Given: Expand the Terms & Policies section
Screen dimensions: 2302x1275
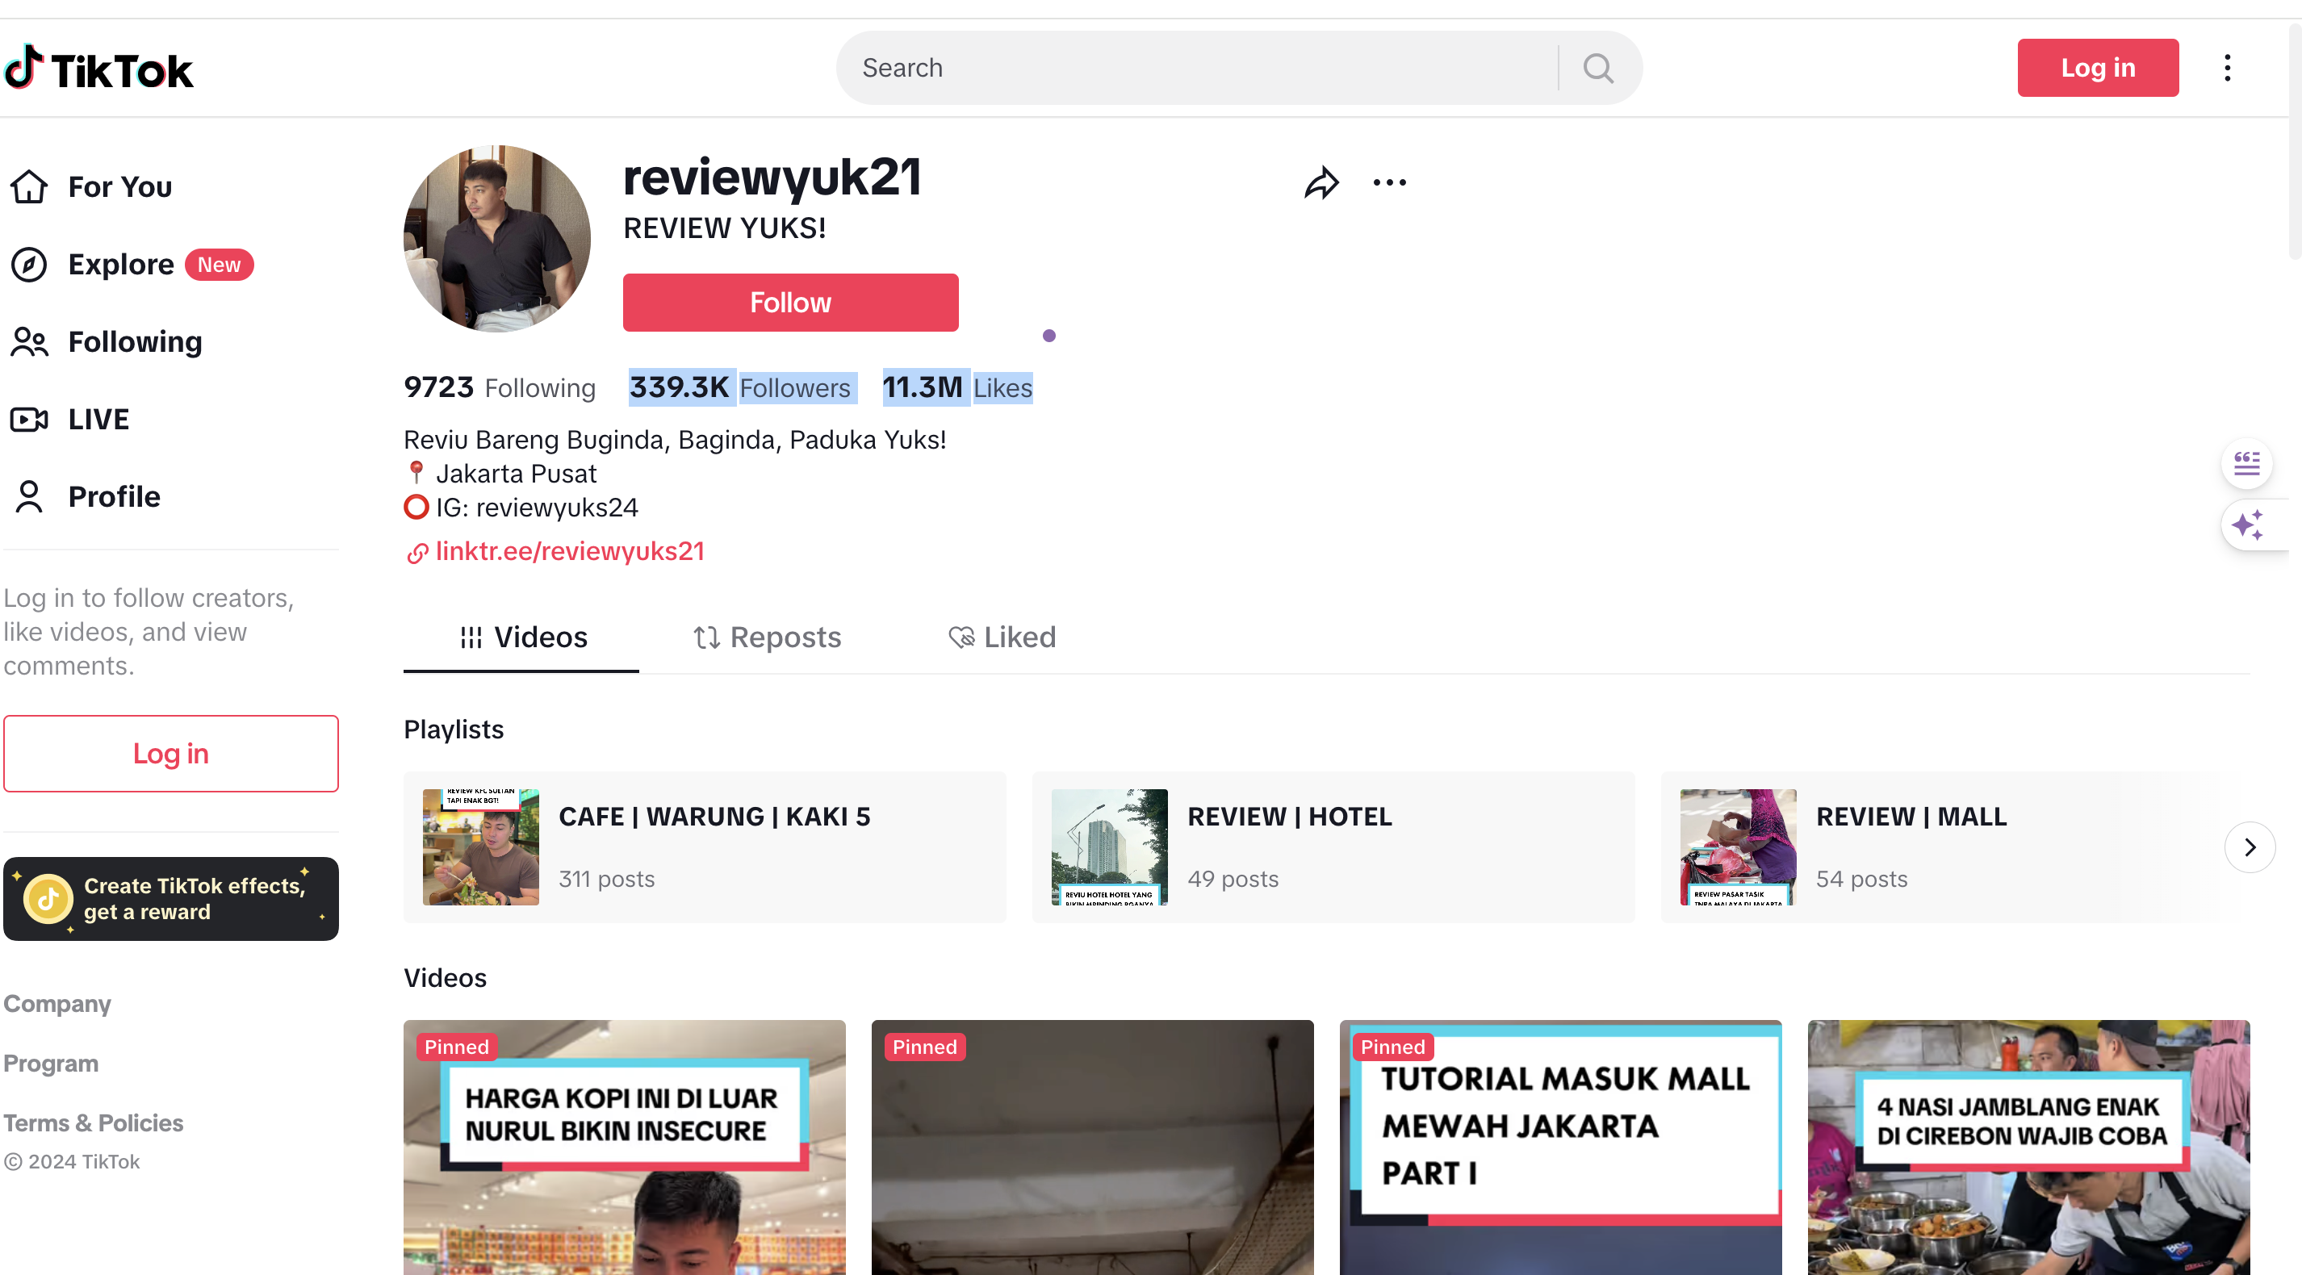Looking at the screenshot, I should (x=93, y=1123).
